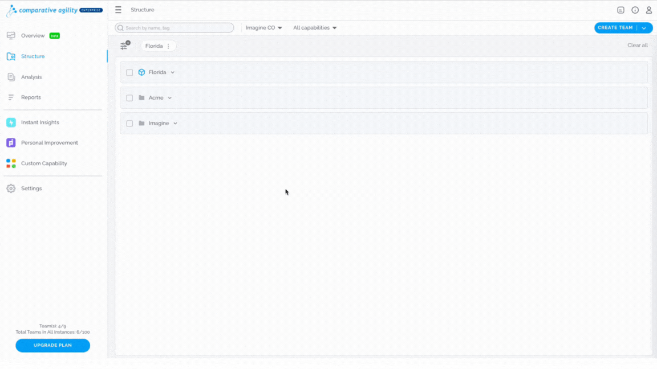
Task: Go to Analysis in sidebar
Action: [31, 77]
